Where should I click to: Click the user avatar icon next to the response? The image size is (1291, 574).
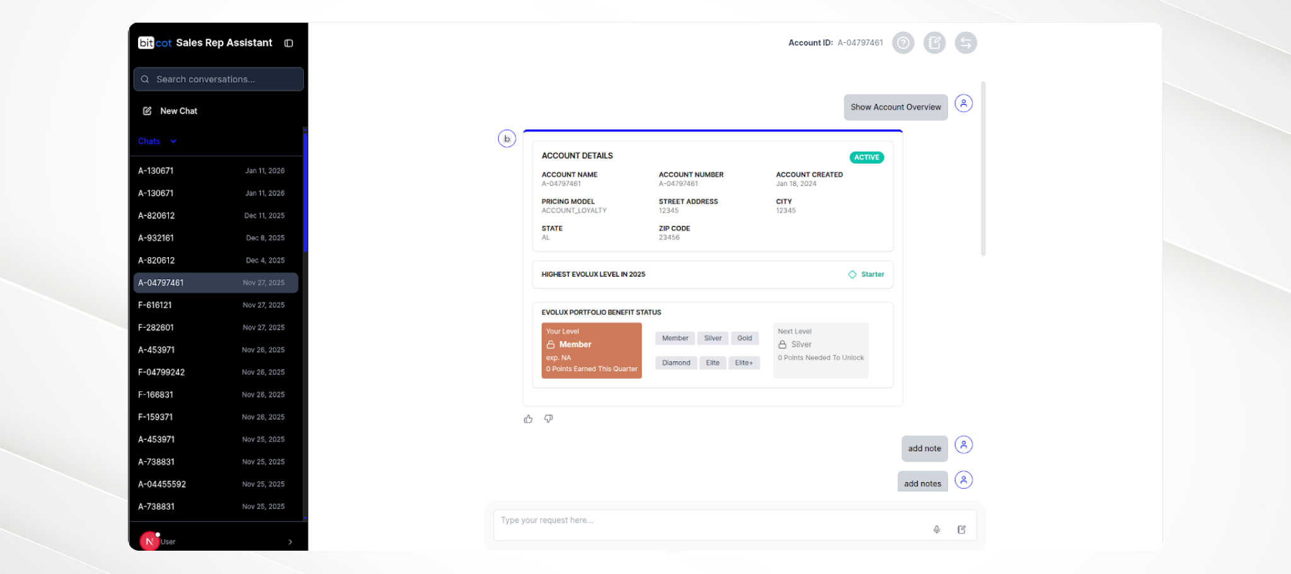coord(964,103)
